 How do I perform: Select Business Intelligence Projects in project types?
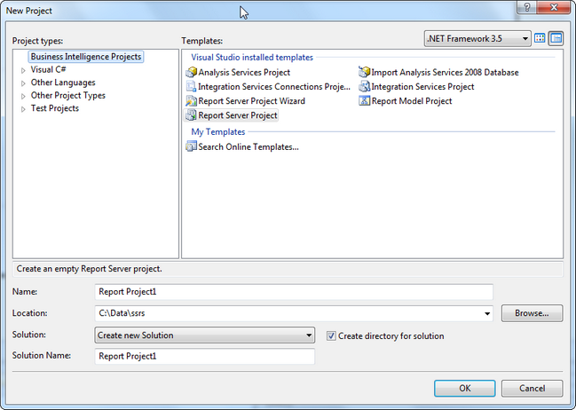click(86, 57)
